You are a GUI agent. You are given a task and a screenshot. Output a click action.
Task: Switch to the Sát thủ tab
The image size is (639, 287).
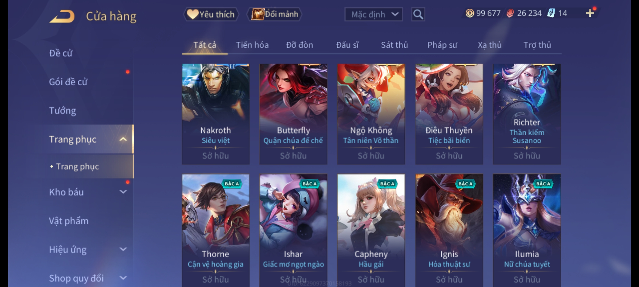click(394, 45)
